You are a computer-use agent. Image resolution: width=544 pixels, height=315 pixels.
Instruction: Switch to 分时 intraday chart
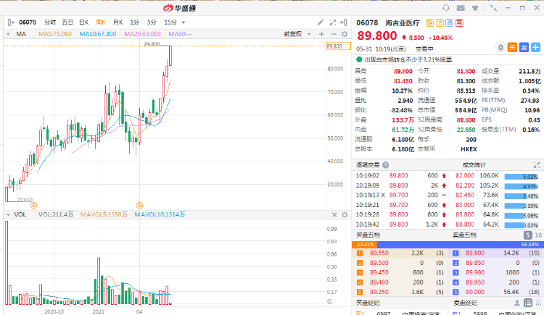pyautogui.click(x=50, y=22)
